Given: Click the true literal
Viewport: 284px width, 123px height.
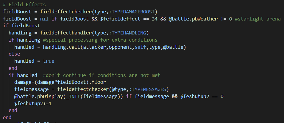Looking at the screenshot, I should coord(49,61).
